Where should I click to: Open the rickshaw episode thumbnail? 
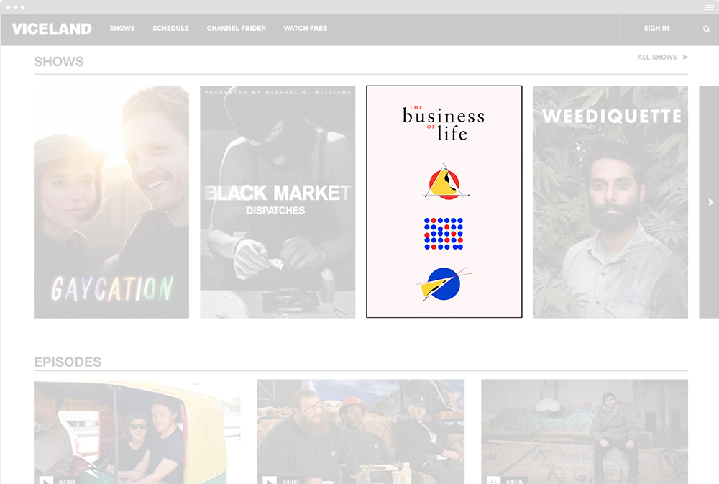click(137, 432)
